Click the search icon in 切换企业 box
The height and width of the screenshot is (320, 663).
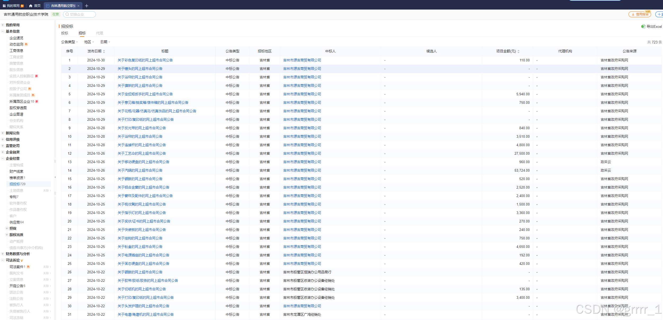point(67,14)
